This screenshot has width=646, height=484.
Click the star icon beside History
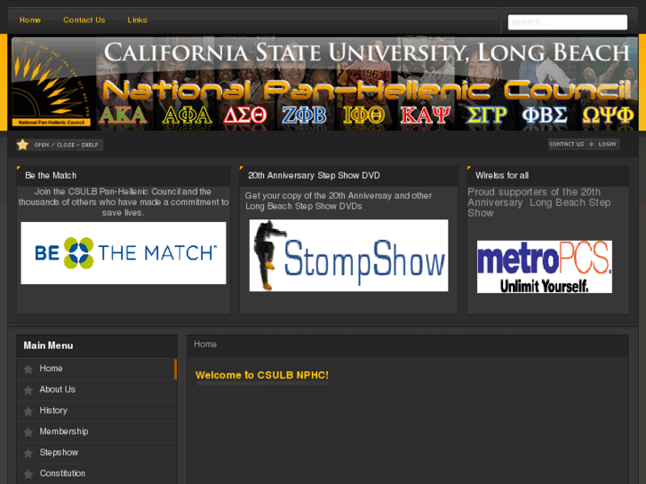coord(28,411)
